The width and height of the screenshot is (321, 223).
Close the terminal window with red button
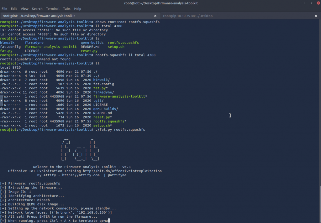pyautogui.click(x=318, y=3)
